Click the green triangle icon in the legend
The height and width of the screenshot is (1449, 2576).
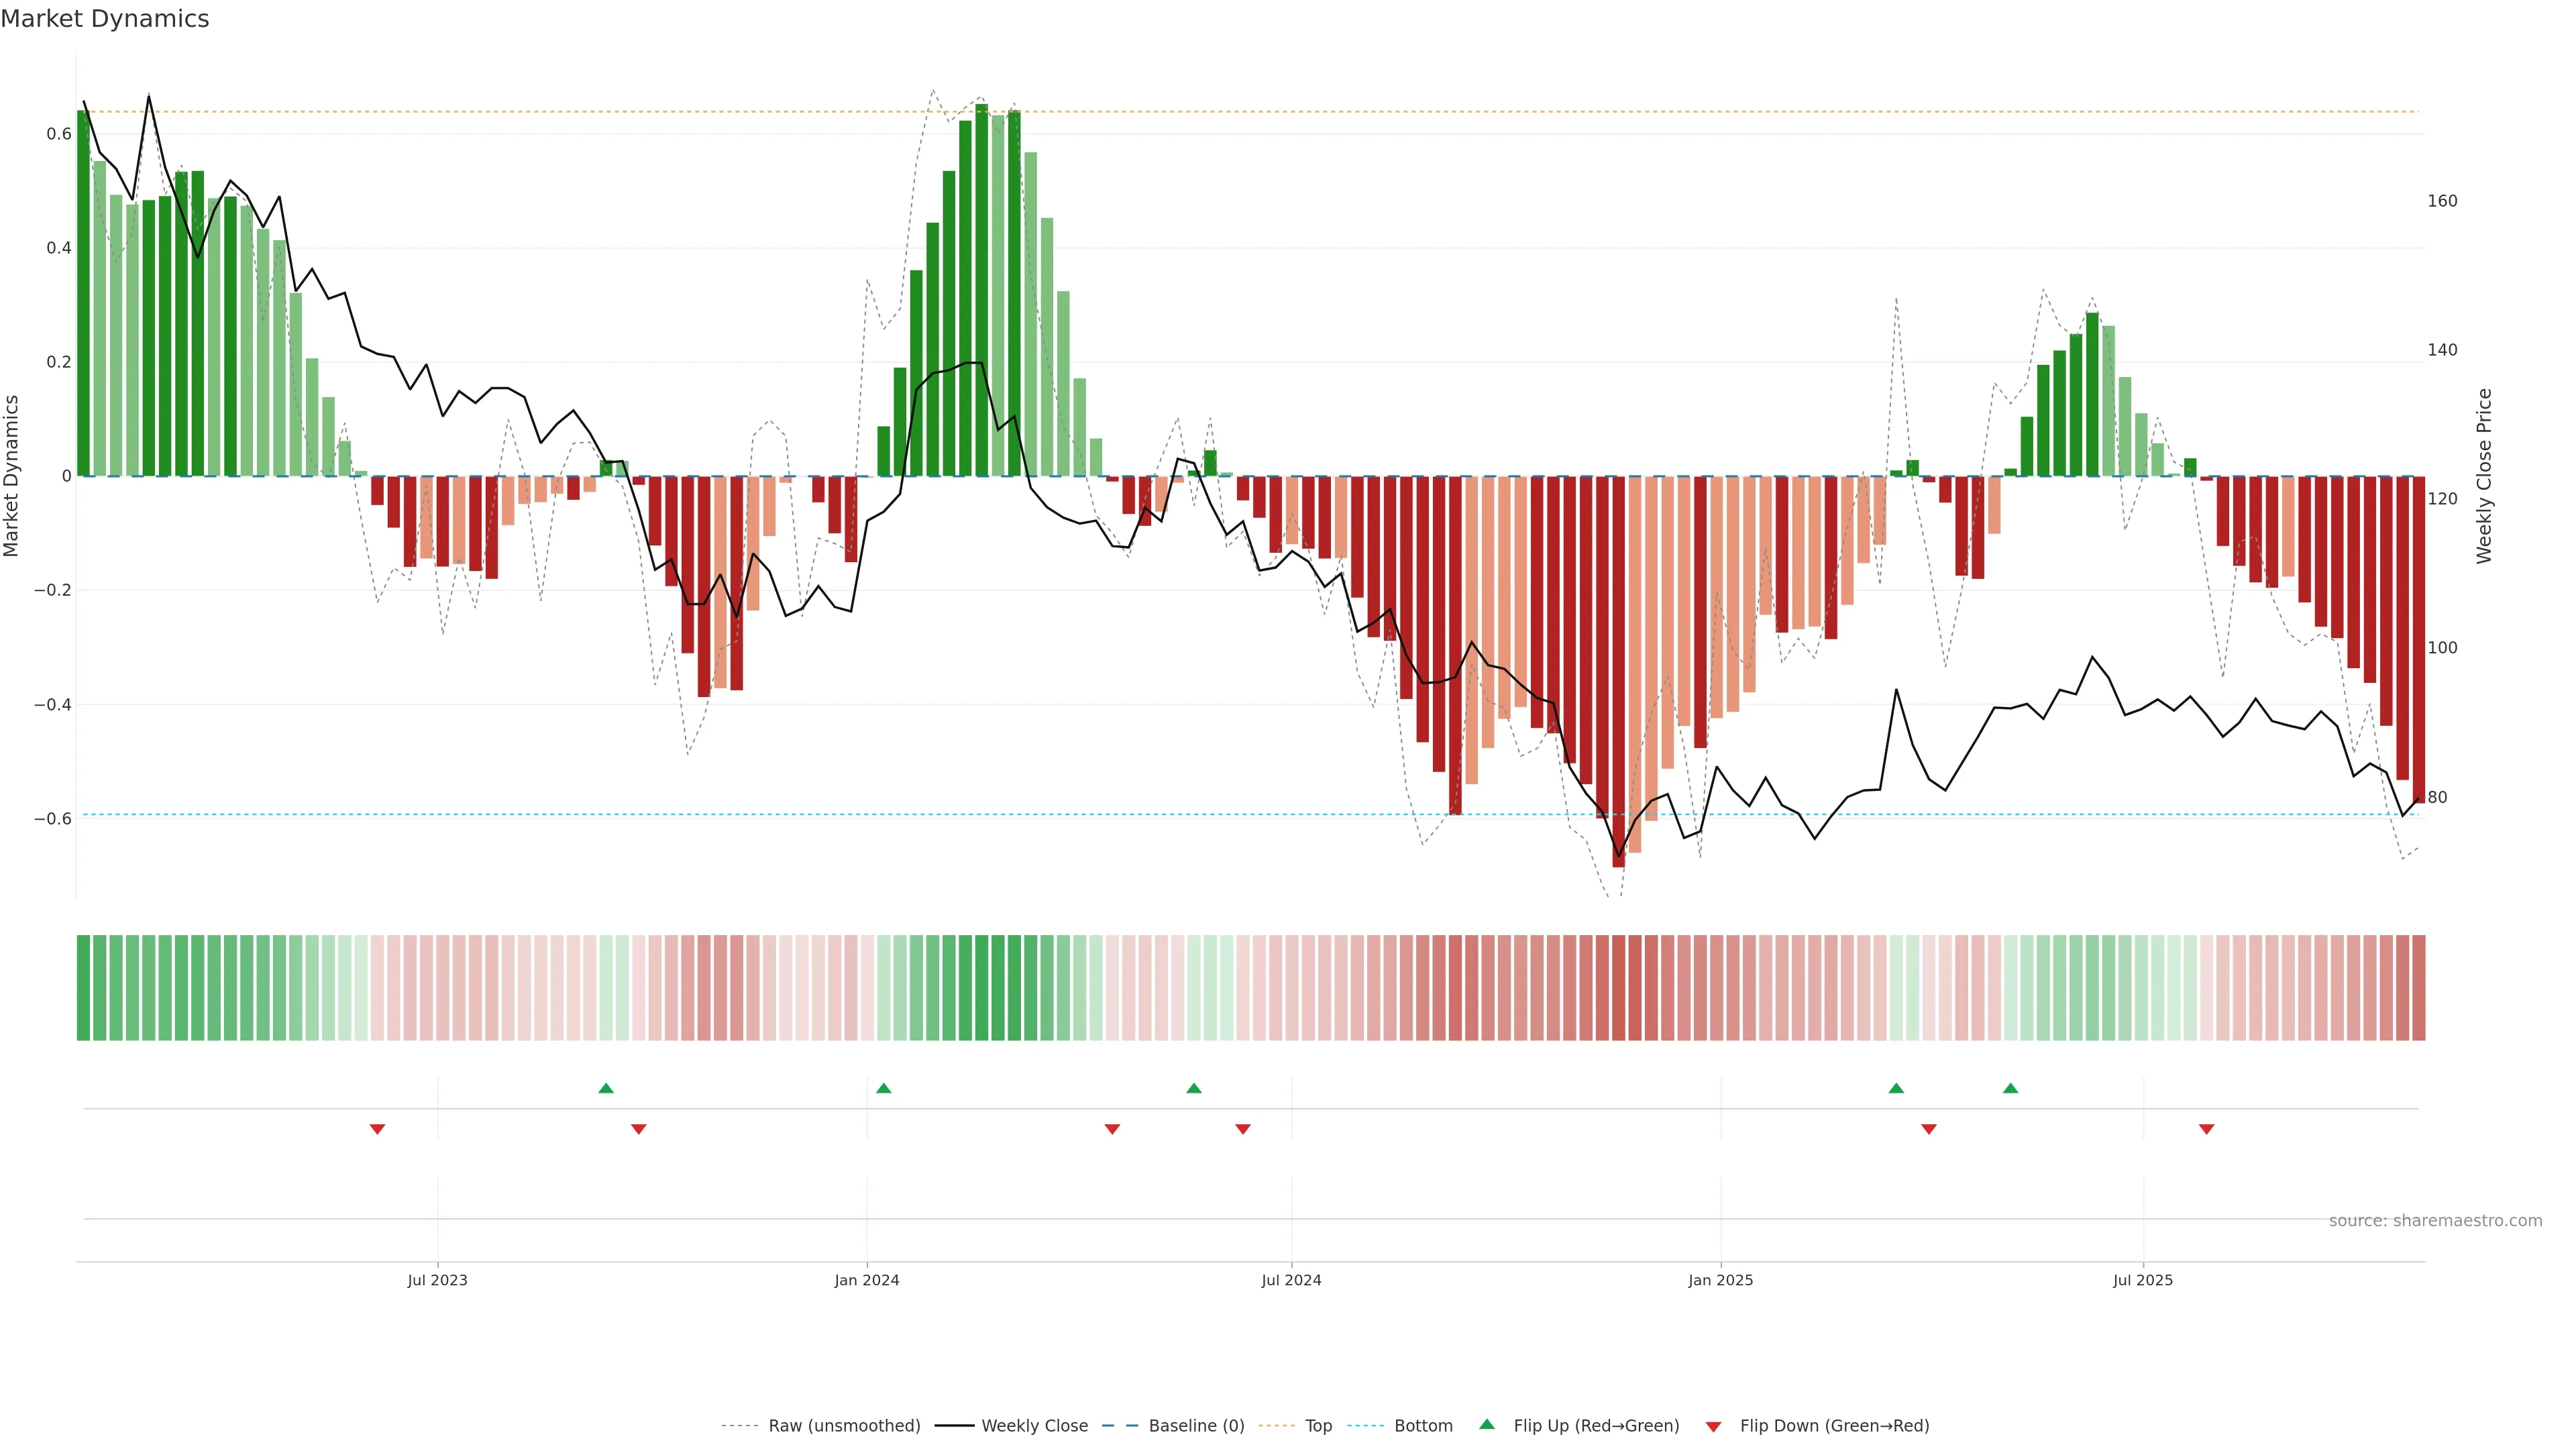pos(1487,1424)
